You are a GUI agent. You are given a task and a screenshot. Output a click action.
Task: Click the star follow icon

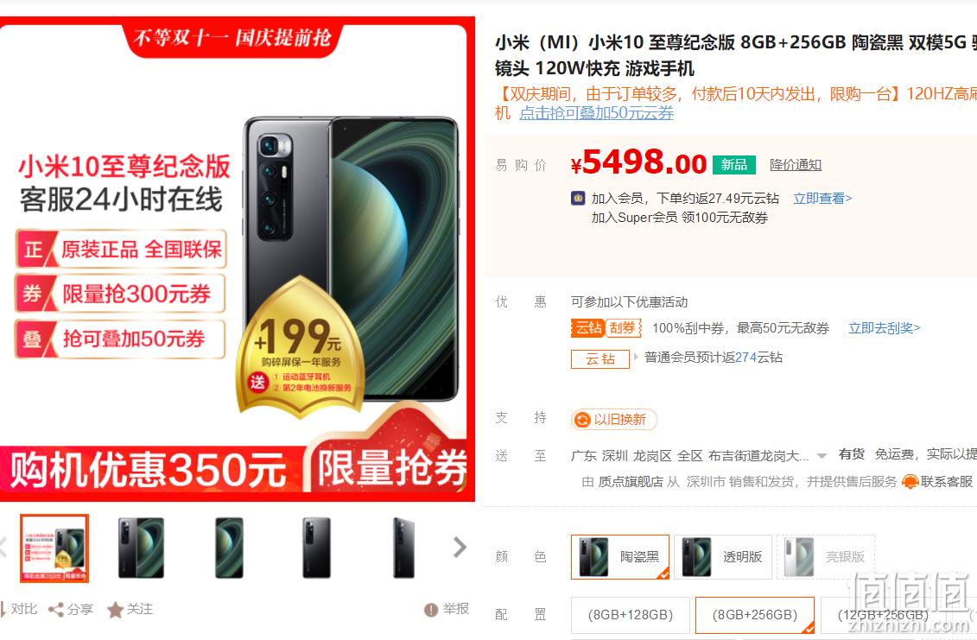pos(115,610)
